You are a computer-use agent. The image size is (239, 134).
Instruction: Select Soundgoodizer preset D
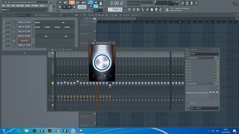pos(111,76)
